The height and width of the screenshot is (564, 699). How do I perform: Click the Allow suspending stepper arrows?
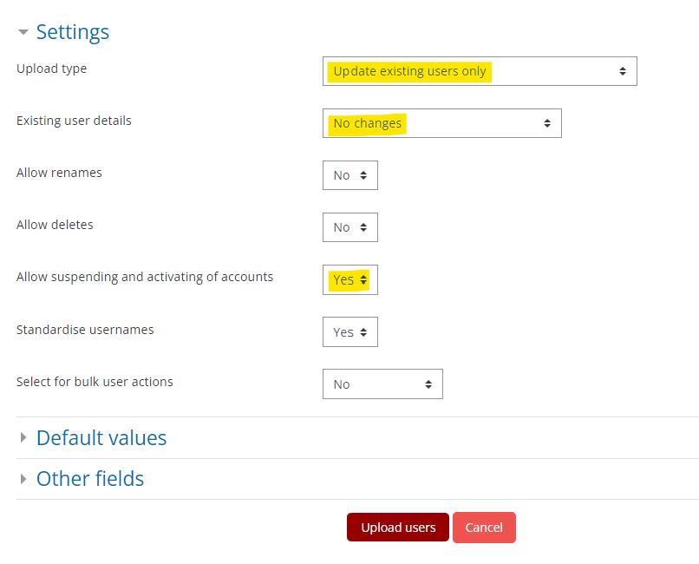click(x=365, y=279)
